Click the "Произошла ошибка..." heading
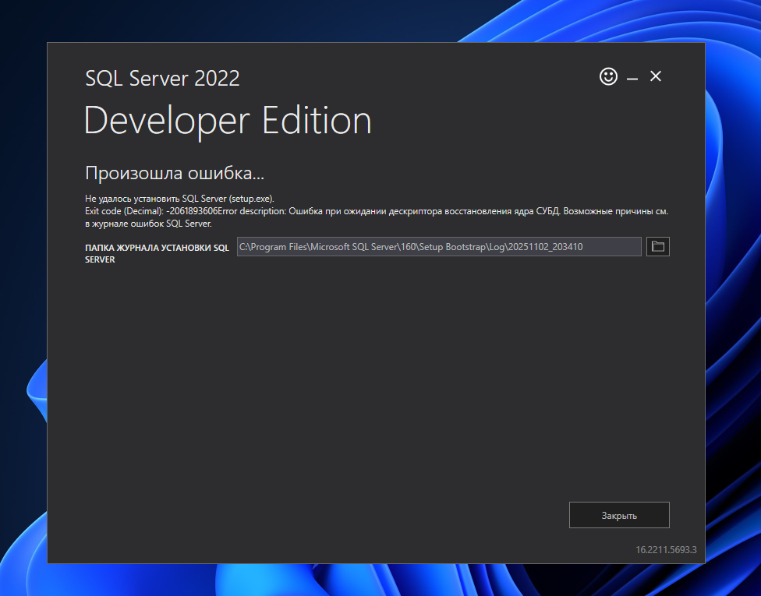Viewport: 761px width, 596px height. [174, 173]
